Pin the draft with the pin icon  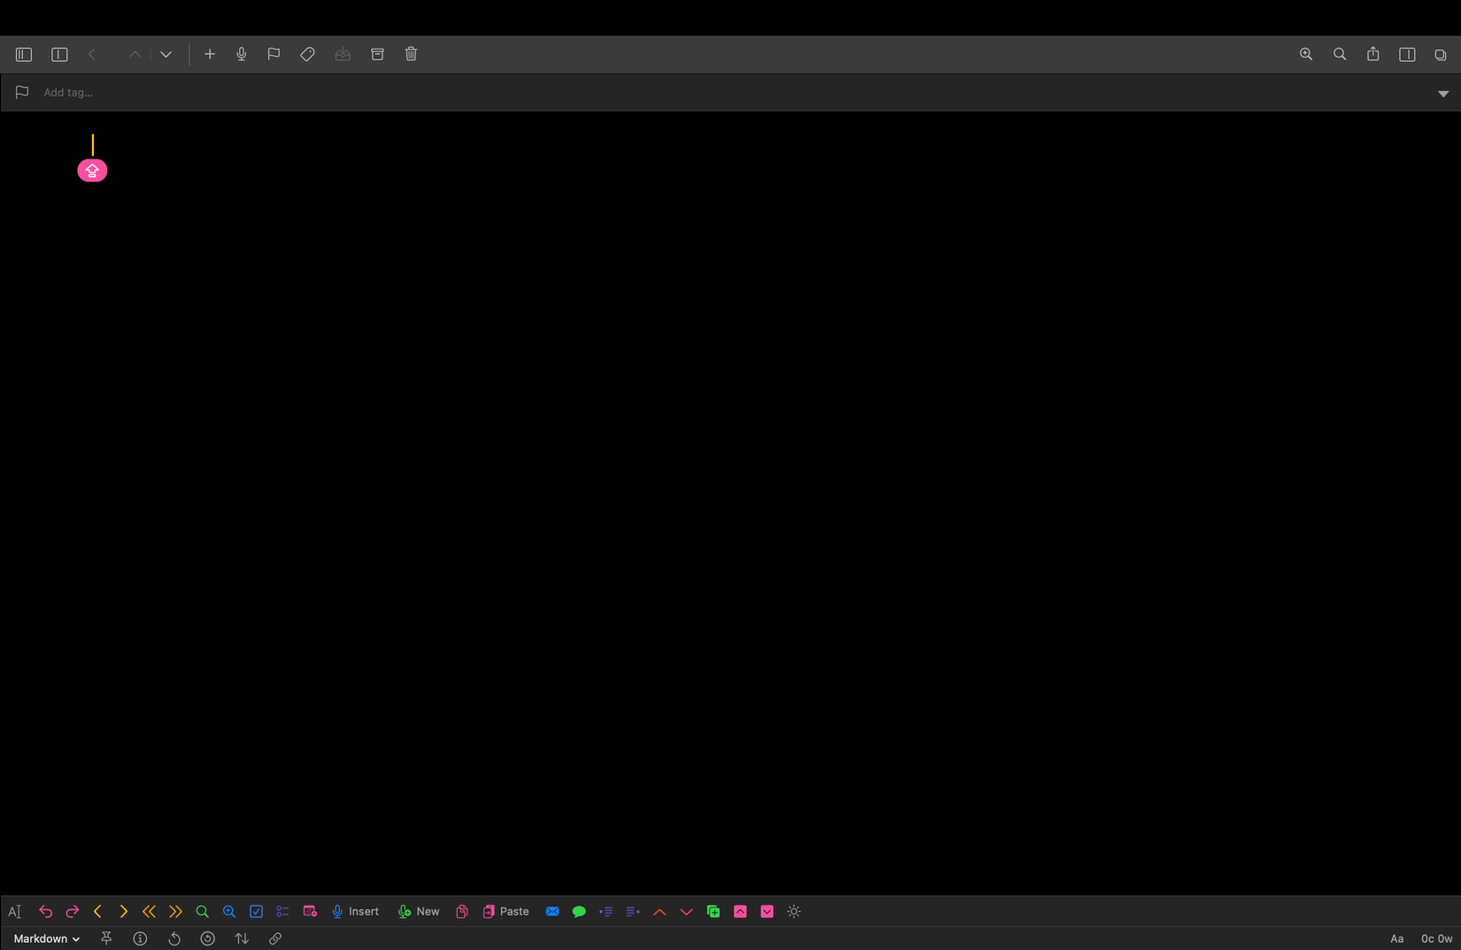point(106,938)
